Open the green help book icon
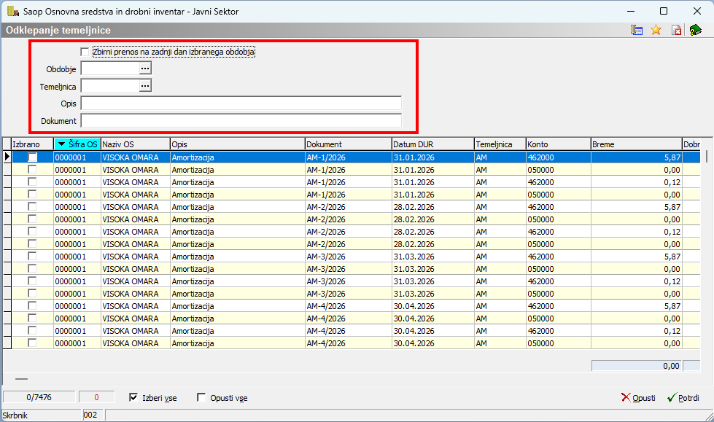714x422 pixels. click(695, 30)
